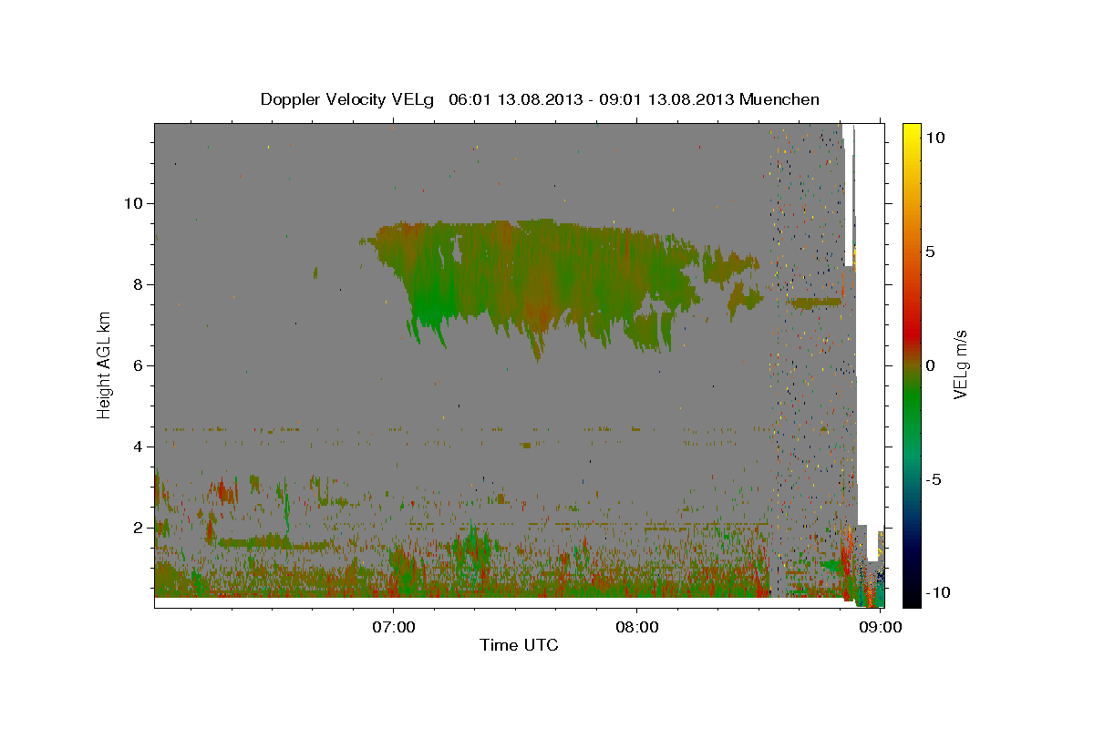
Task: Click the 'VELg m/s' colorbar title
Action: pos(962,364)
